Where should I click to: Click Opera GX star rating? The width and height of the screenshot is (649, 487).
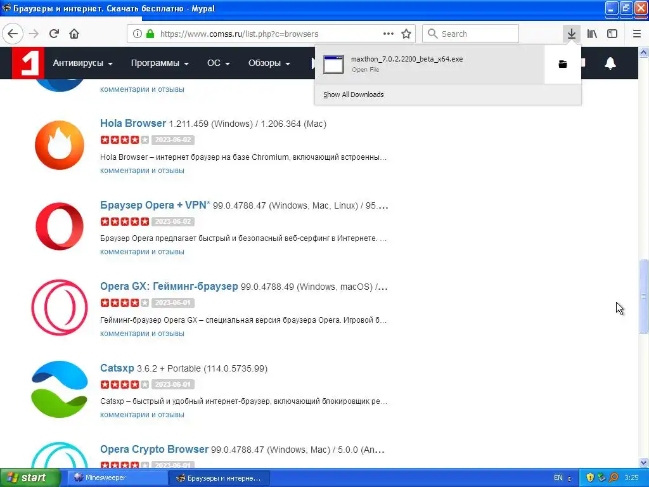pyautogui.click(x=125, y=302)
